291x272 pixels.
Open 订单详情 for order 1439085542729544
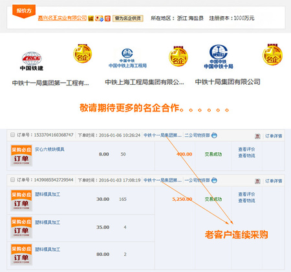[274, 181]
